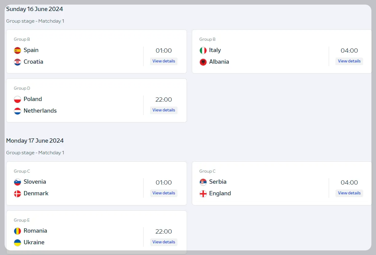Open details of Poland vs Netherlands match
Viewport: 376px width, 255px height.
point(164,110)
